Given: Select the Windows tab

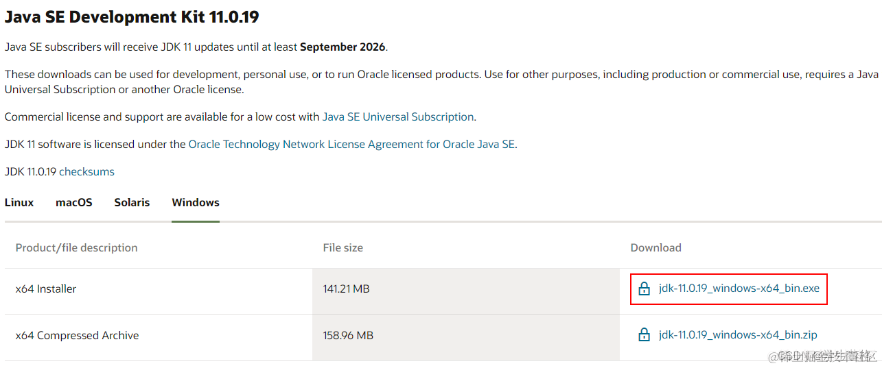Looking at the screenshot, I should [196, 202].
